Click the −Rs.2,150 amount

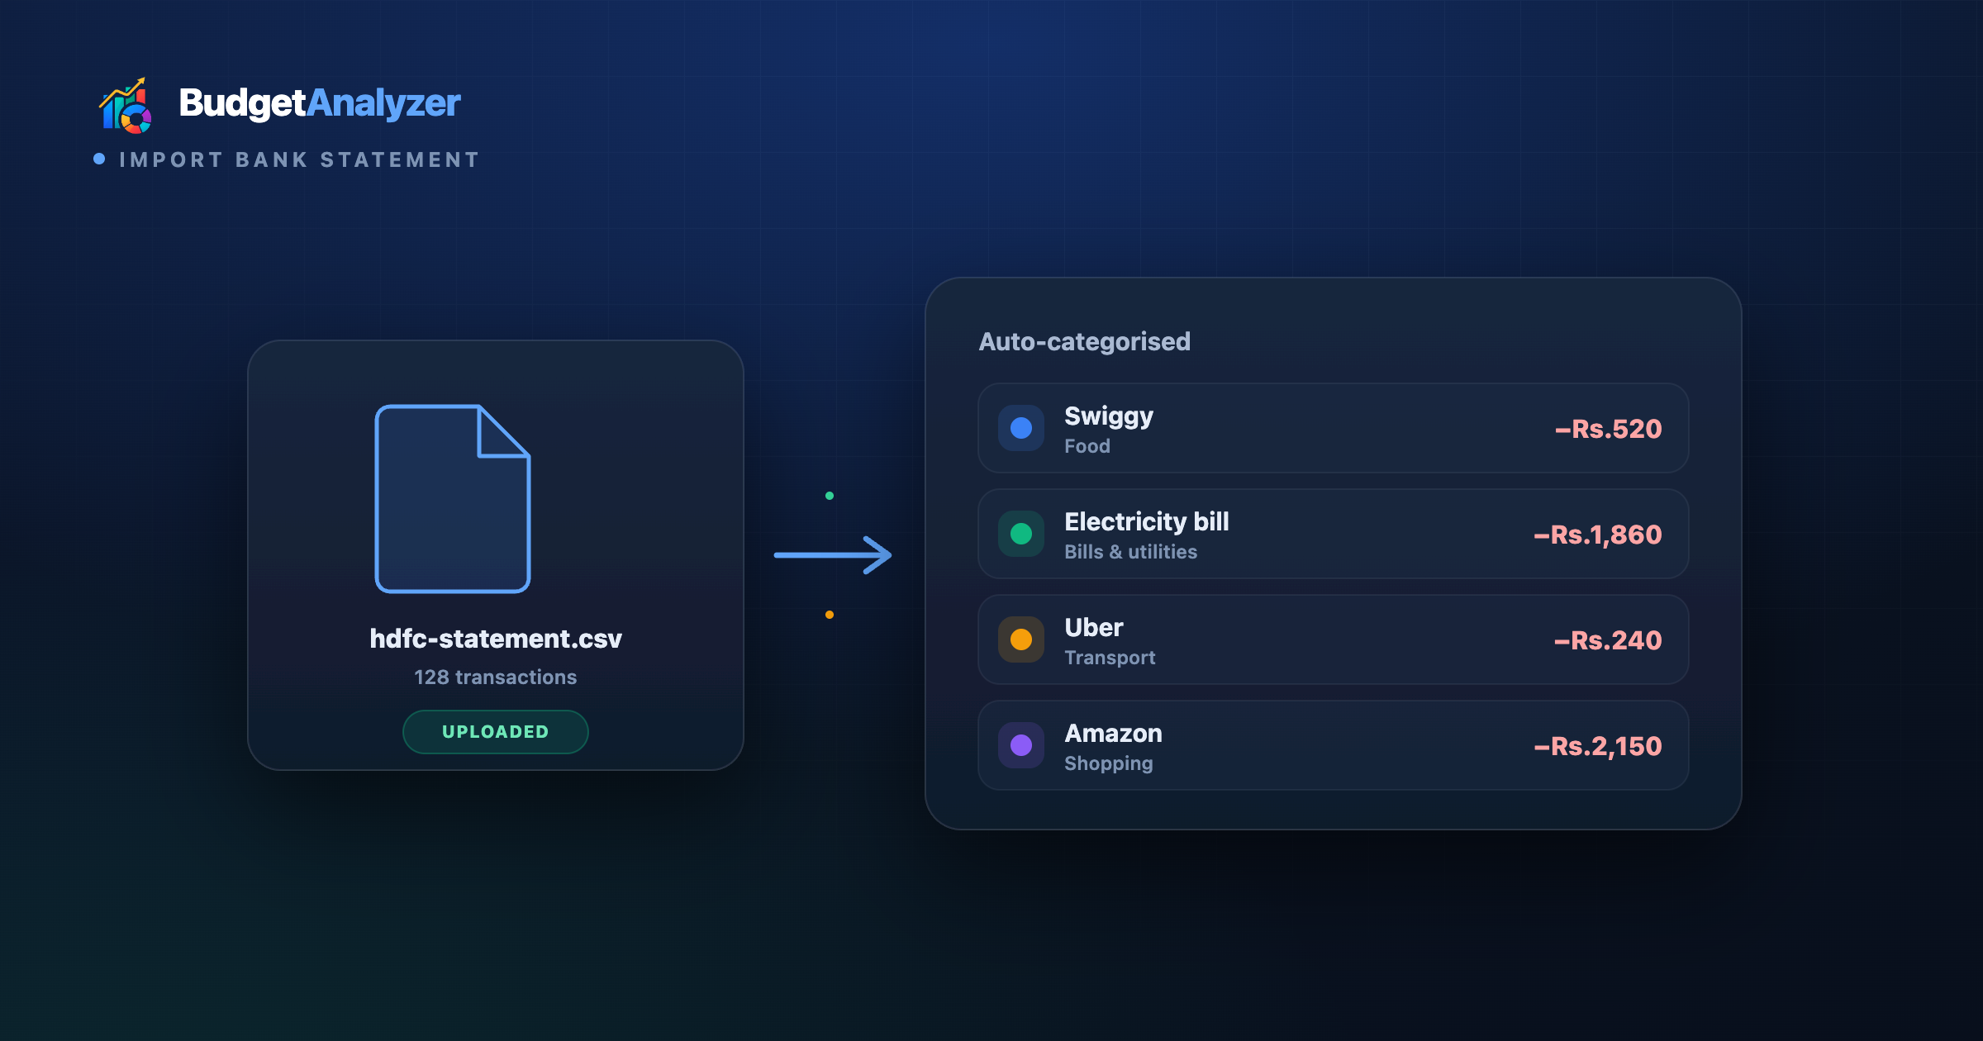tap(1597, 746)
